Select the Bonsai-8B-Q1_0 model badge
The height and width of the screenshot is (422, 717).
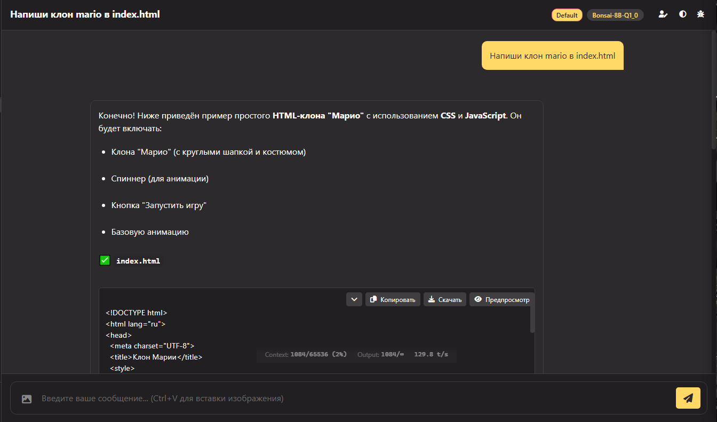(x=615, y=15)
